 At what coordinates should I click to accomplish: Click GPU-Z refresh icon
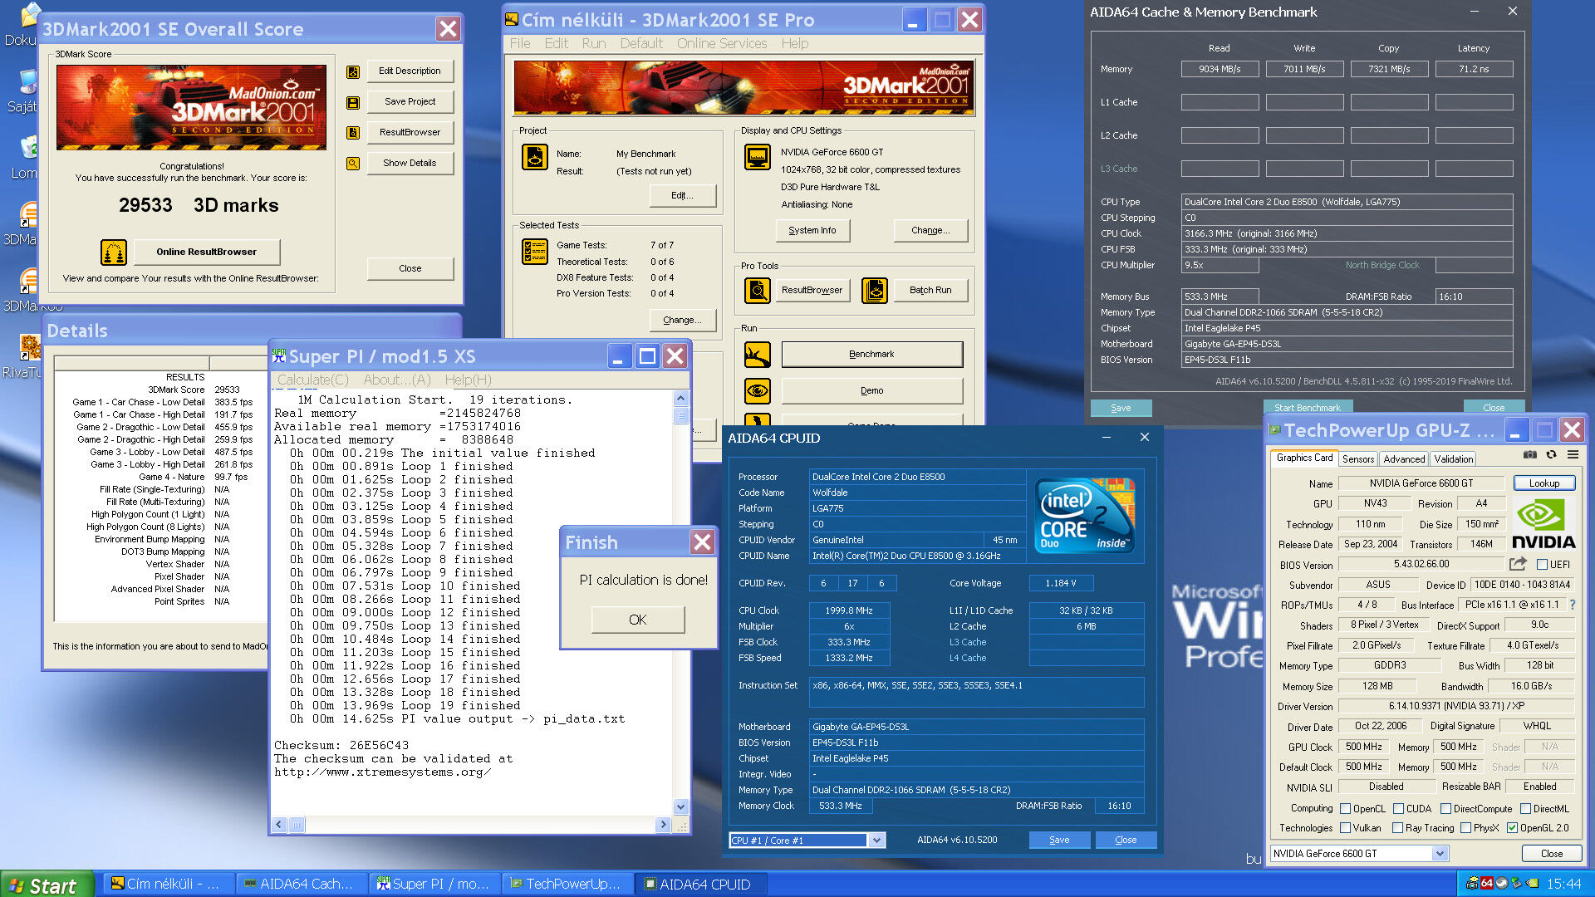point(1551,455)
